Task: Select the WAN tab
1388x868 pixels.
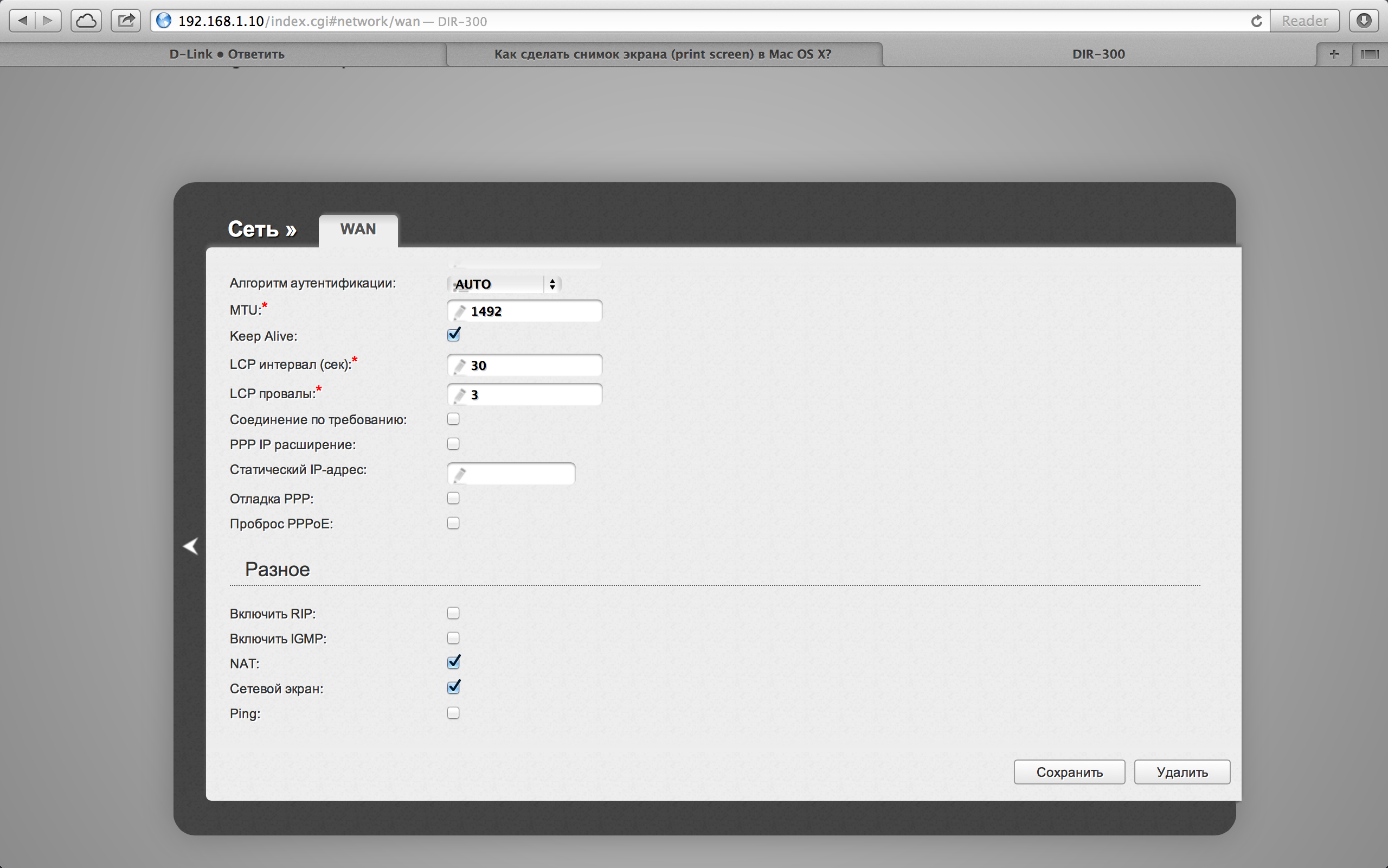Action: tap(358, 229)
